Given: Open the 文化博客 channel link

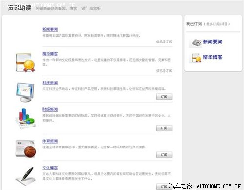Looking at the screenshot, I should (x=50, y=168).
